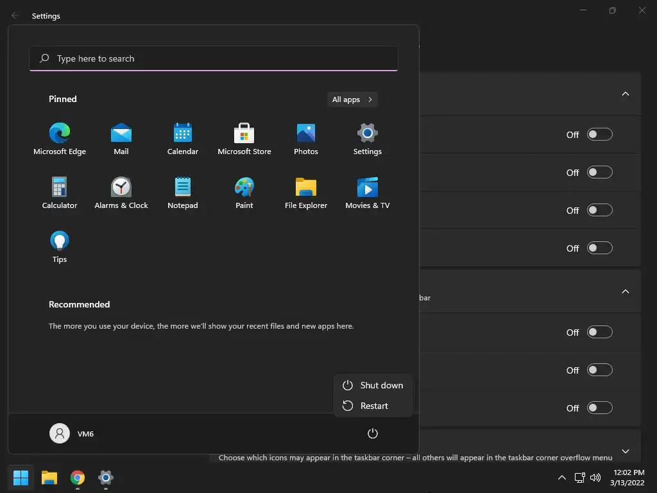Click the Start button on the taskbar
The image size is (657, 493).
(x=21, y=478)
